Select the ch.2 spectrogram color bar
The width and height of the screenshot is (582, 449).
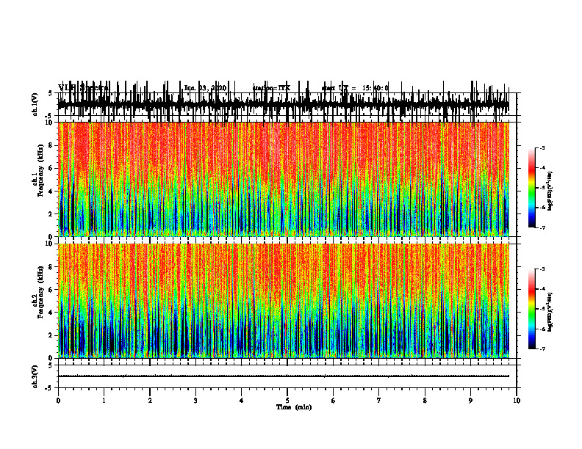(x=531, y=309)
